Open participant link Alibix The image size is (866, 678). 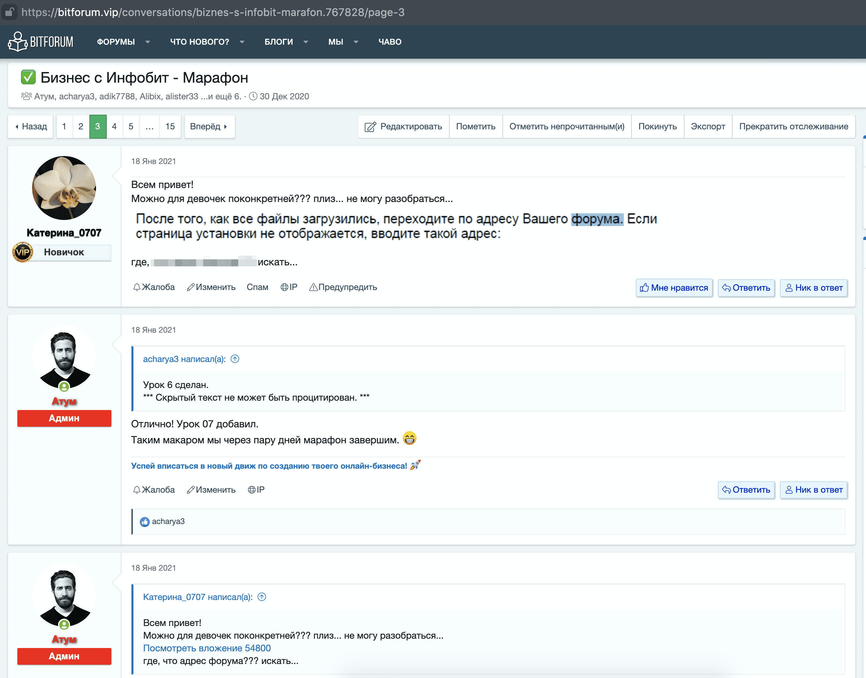point(150,96)
